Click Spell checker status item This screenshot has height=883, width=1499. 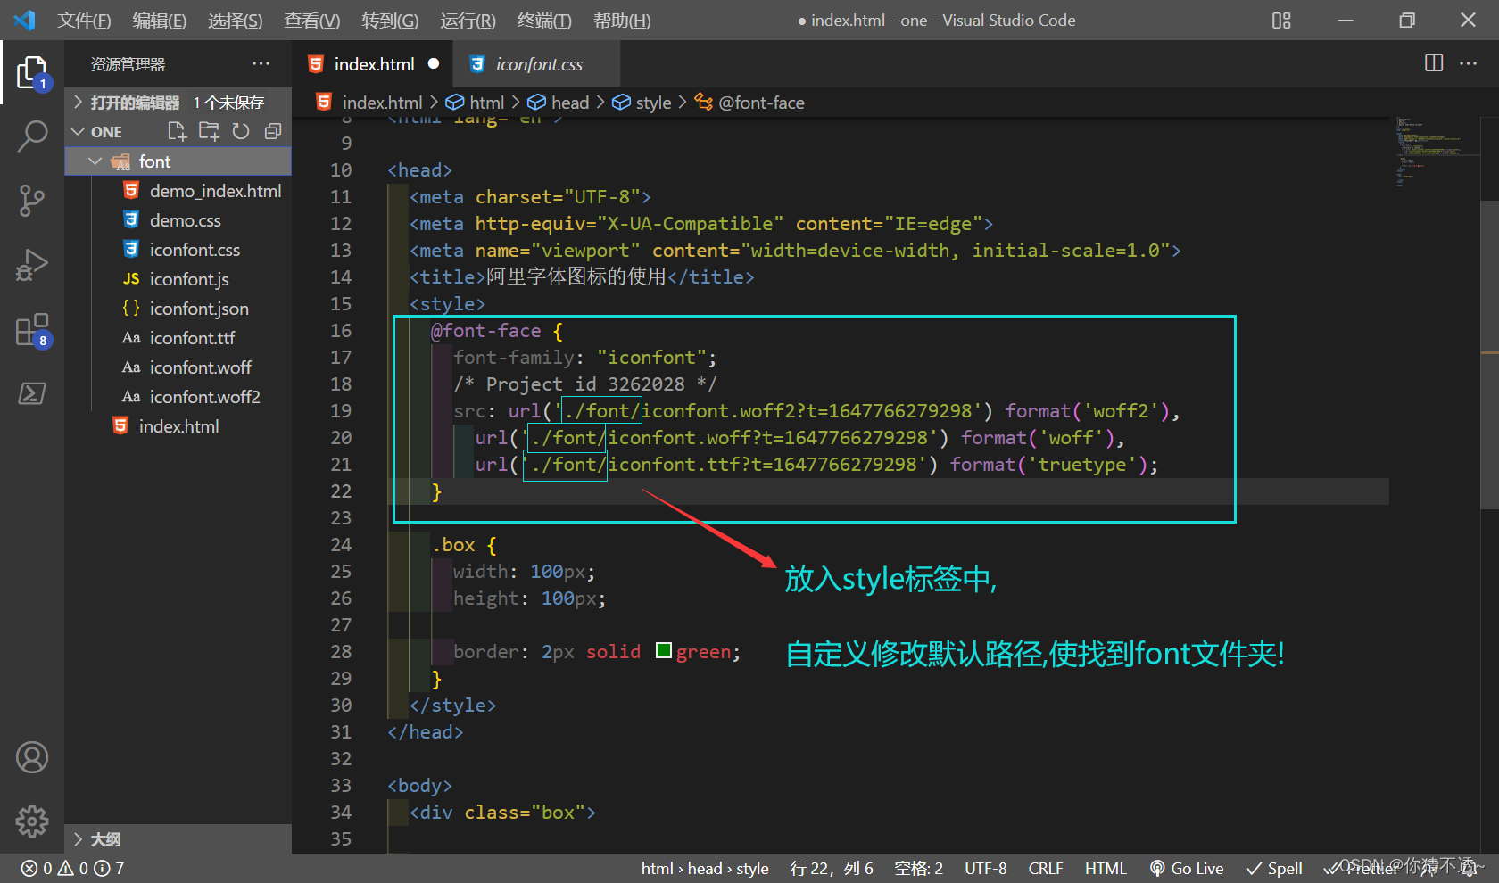tap(1274, 868)
